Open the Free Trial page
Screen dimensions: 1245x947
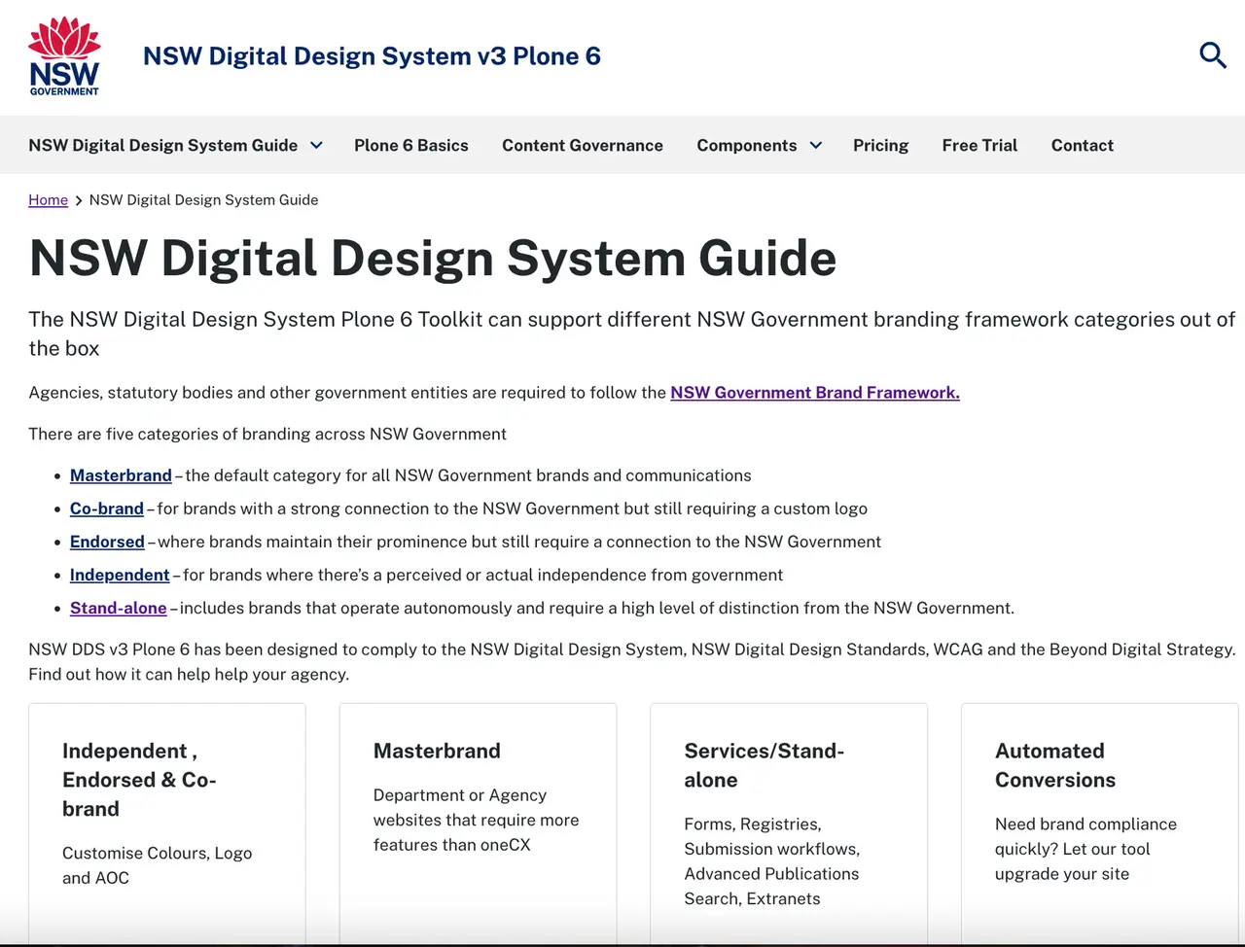coord(979,146)
